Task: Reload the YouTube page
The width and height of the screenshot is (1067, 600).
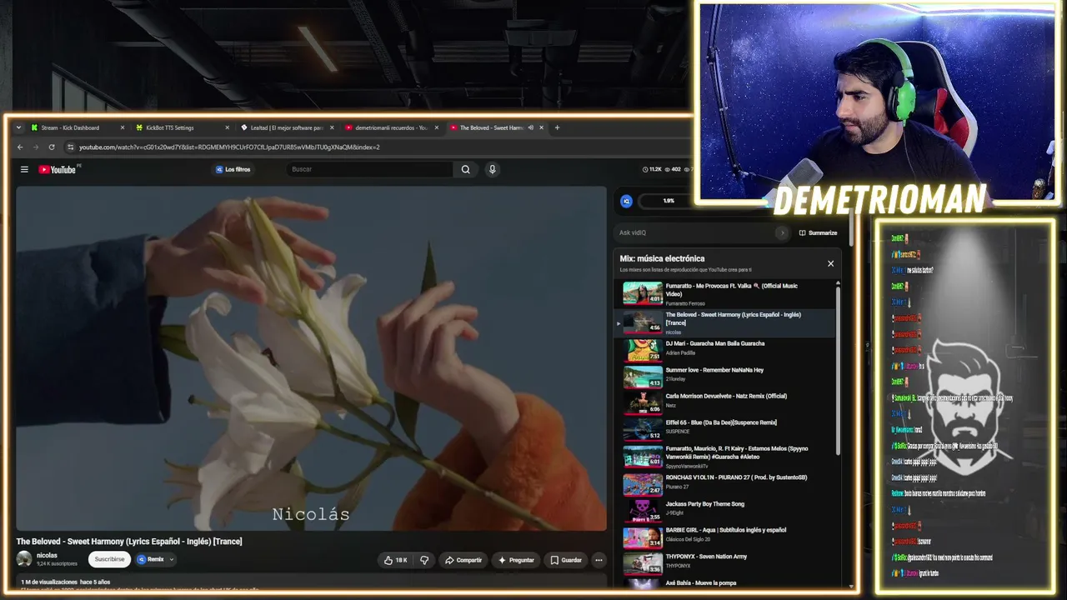Action: (52, 147)
